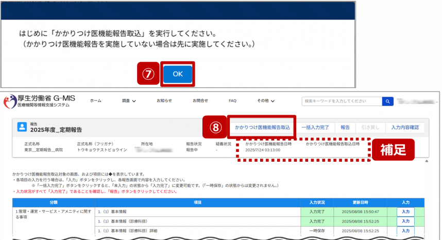The height and width of the screenshot is (240, 442).
Task: Click the 分類 column header
Action: (x=54, y=202)
